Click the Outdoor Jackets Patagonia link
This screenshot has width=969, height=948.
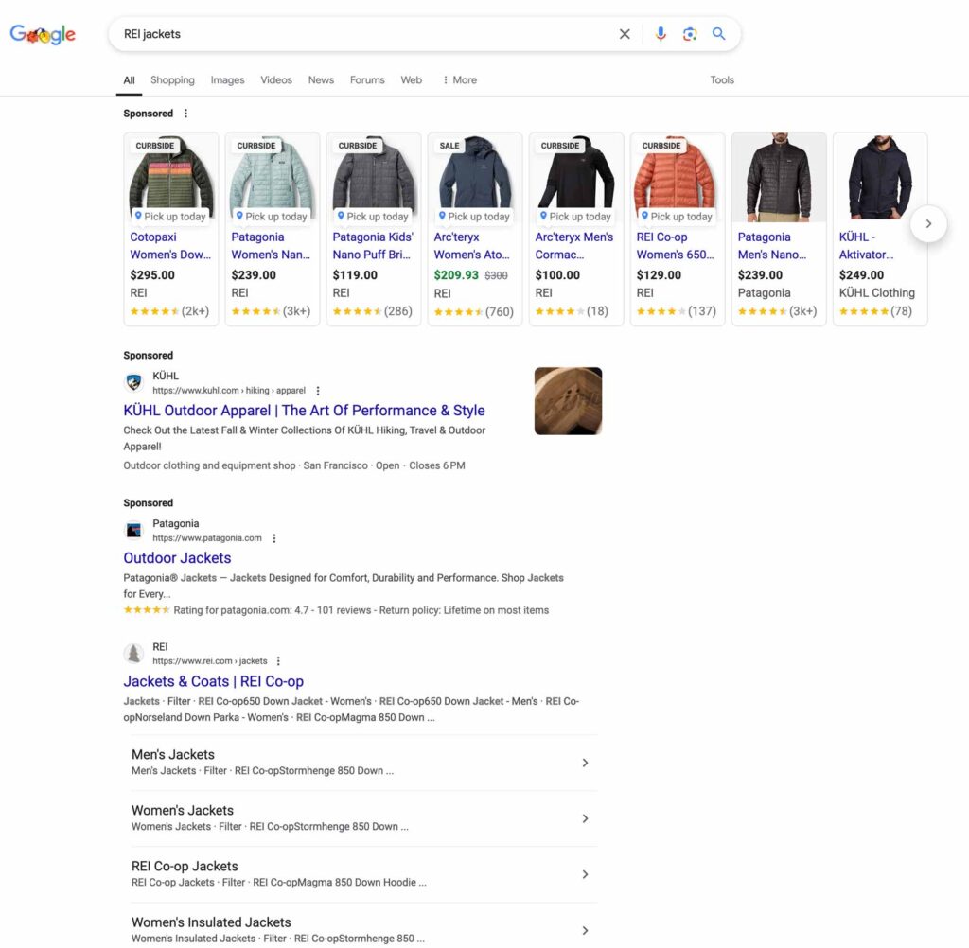(177, 558)
